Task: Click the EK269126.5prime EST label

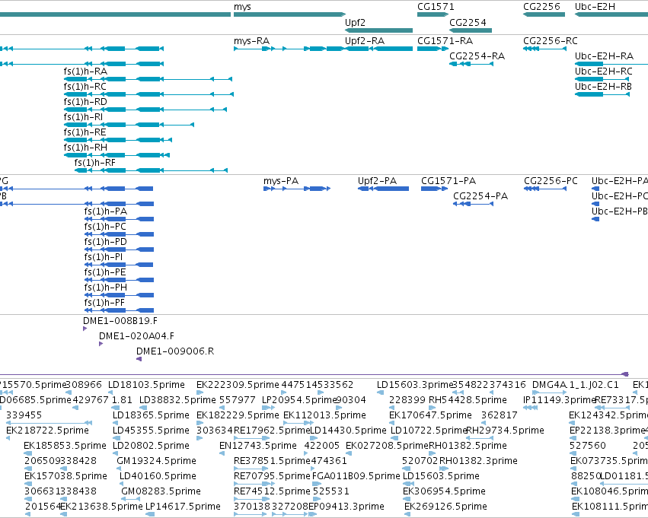Action: (x=445, y=507)
